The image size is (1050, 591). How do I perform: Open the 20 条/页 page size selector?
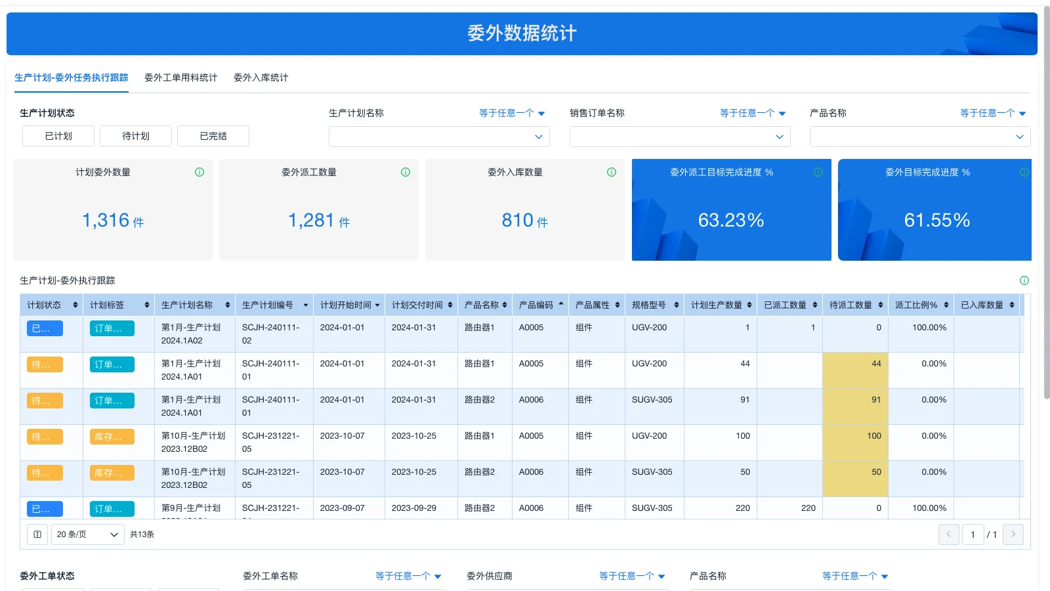click(87, 534)
